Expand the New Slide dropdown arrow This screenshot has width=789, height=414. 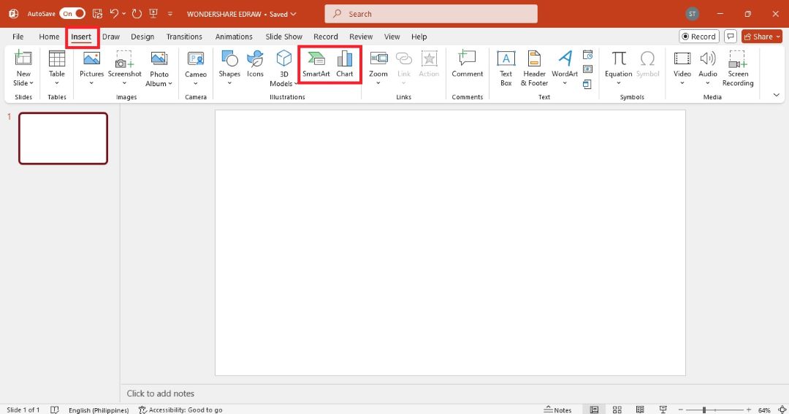tap(31, 83)
